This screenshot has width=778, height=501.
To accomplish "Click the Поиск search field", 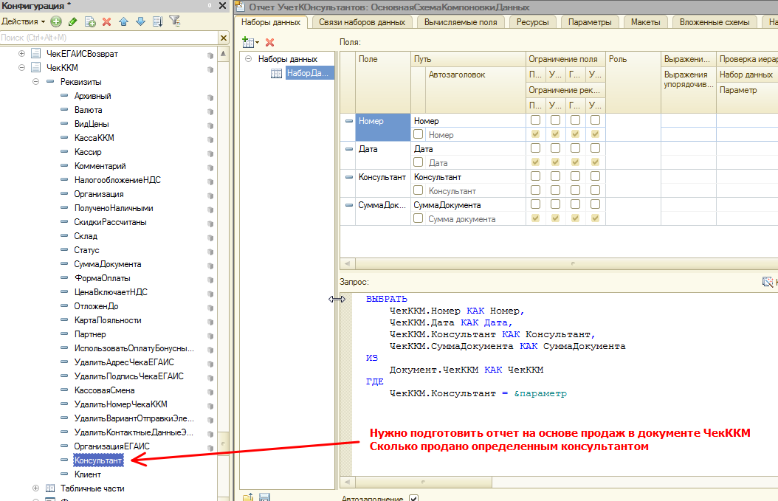I will coord(109,38).
